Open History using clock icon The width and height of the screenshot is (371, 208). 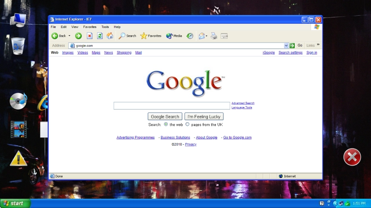pyautogui.click(x=190, y=36)
